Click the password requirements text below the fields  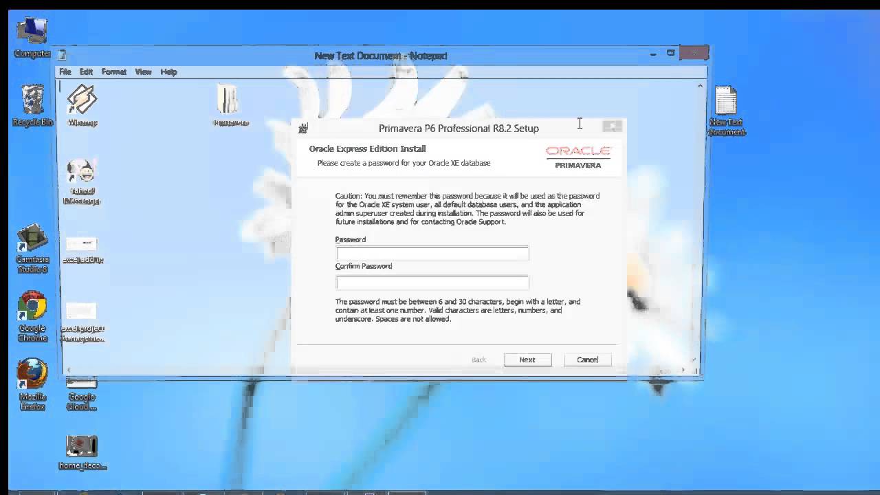click(x=458, y=310)
